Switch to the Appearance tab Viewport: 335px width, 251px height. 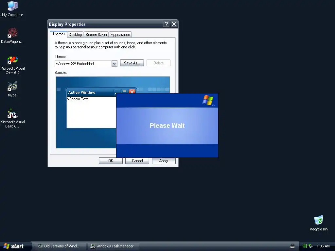tap(120, 35)
